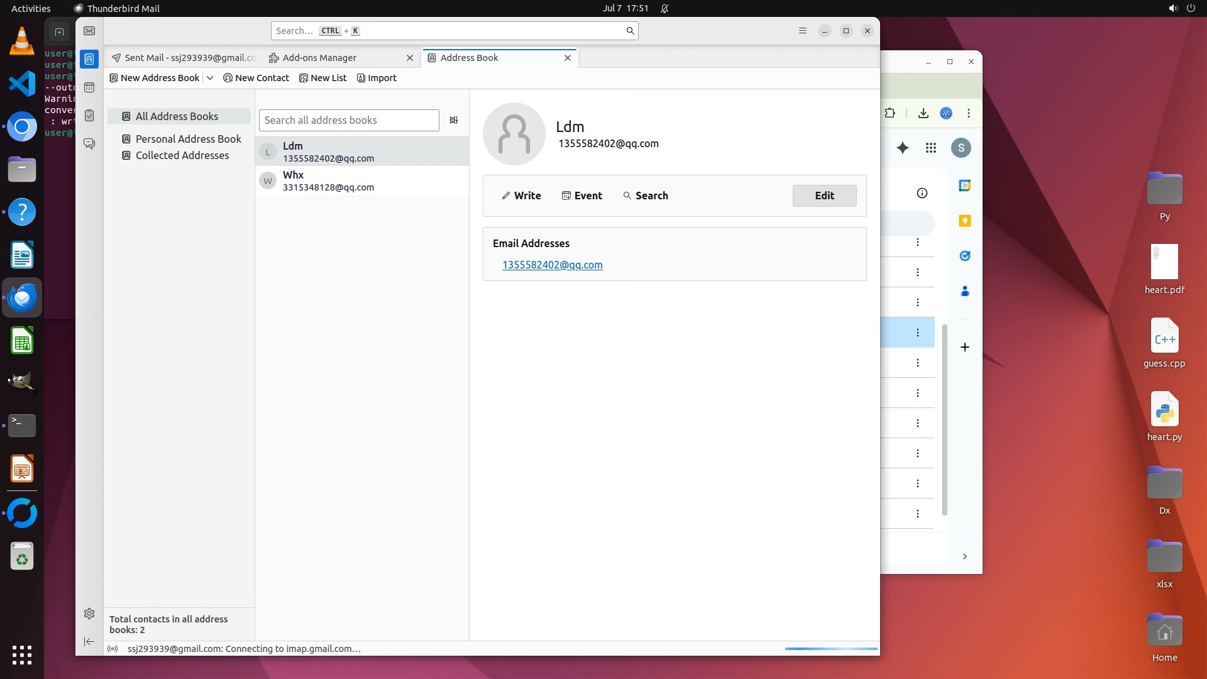Collapse the spaces toolbar
The image size is (1207, 679).
click(x=89, y=641)
